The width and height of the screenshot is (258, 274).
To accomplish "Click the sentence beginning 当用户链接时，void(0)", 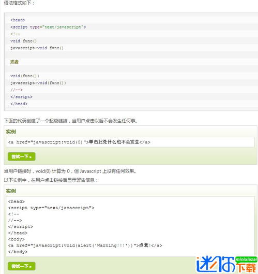I will click(70, 171).
